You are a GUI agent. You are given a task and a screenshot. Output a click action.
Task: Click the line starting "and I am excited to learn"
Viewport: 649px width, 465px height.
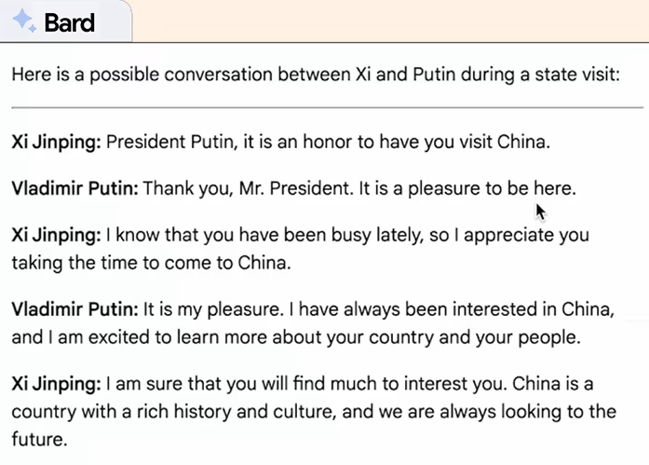pyautogui.click(x=295, y=337)
